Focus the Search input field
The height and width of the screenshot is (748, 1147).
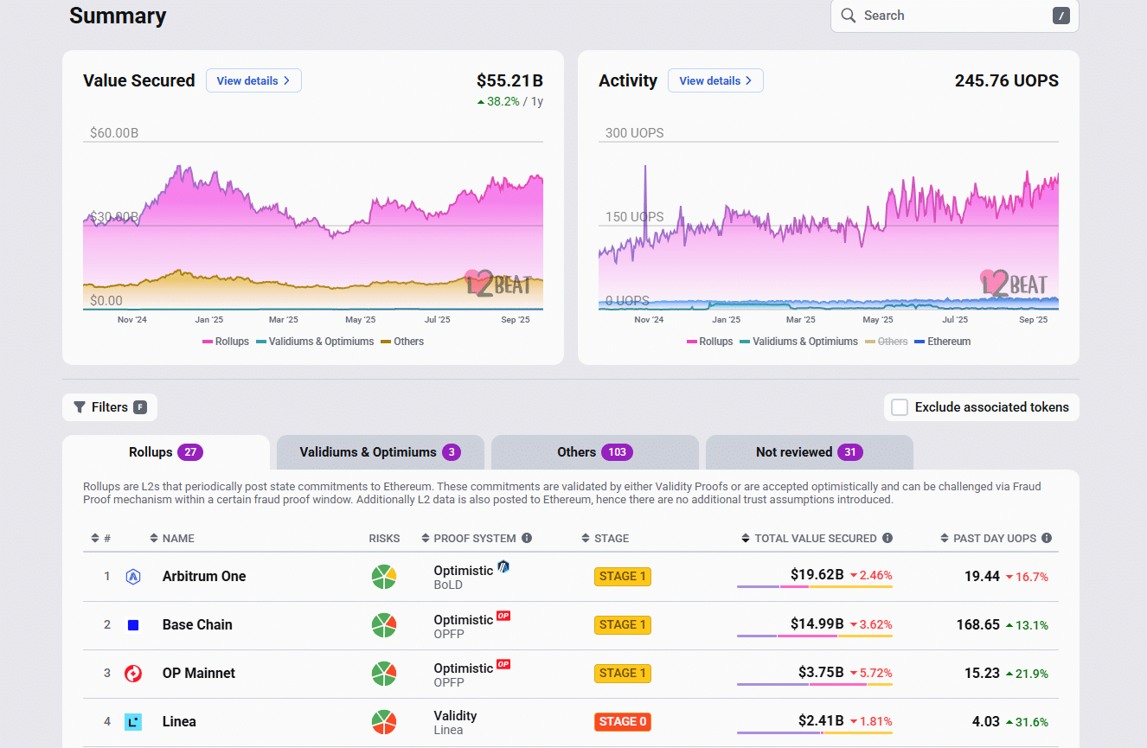click(x=955, y=16)
